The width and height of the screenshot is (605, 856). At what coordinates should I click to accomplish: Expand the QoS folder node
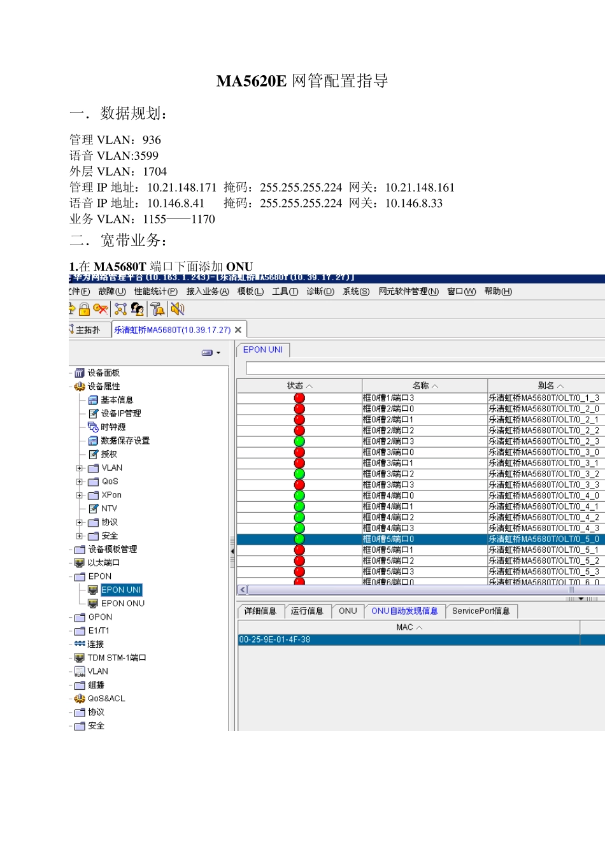[x=80, y=481]
